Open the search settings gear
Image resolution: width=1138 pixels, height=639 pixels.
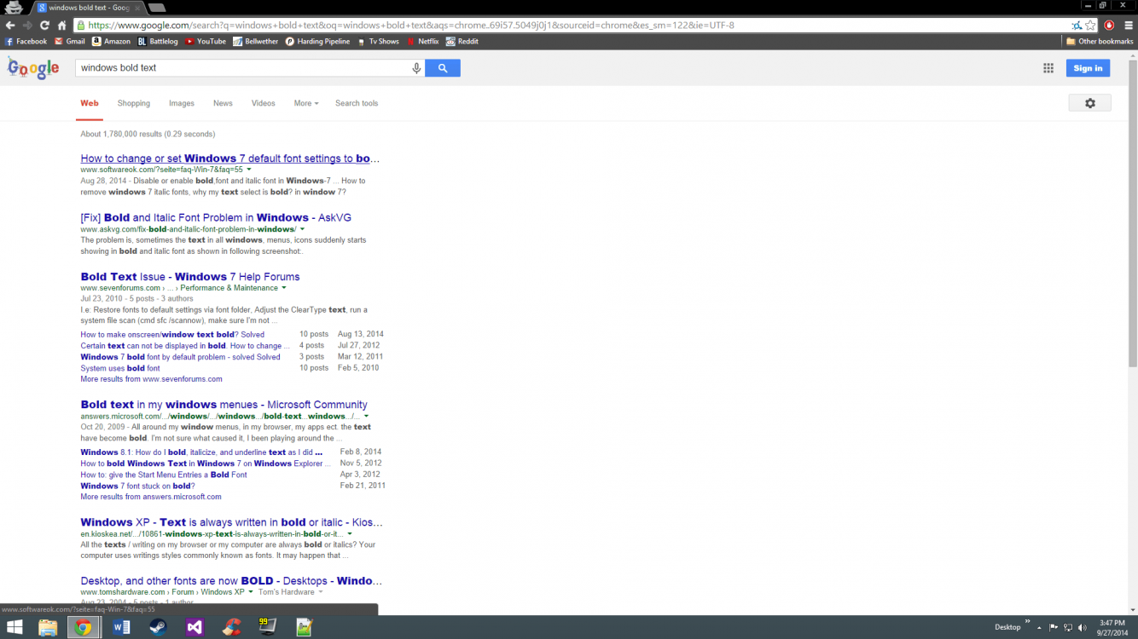[x=1089, y=103]
